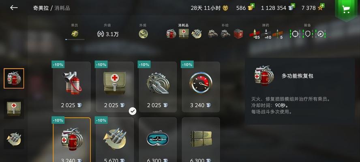Select the armor plates consumable priced 6 300
This screenshot has height=162, width=360.
tap(201, 140)
